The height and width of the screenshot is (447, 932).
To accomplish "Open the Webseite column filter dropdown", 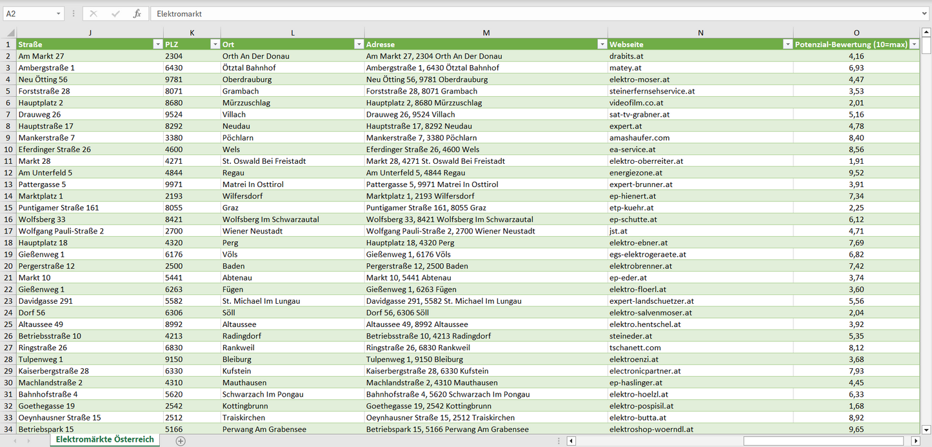I will 787,45.
